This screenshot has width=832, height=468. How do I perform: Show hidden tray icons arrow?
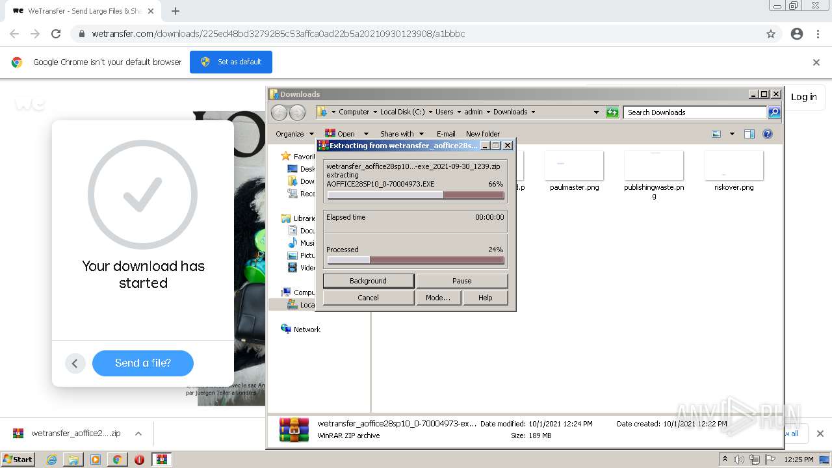coord(725,460)
